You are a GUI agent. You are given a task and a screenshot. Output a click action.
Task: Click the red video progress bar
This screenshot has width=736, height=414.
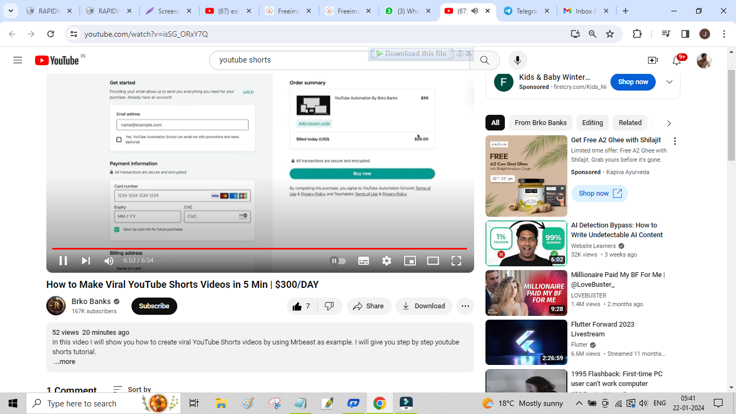point(260,249)
